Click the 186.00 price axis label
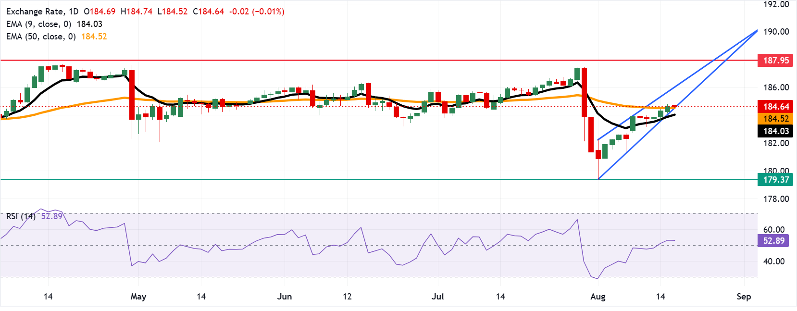The height and width of the screenshot is (311, 797). click(776, 87)
